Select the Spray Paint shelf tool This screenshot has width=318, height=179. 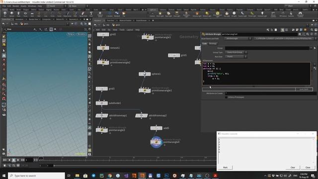[83, 14]
